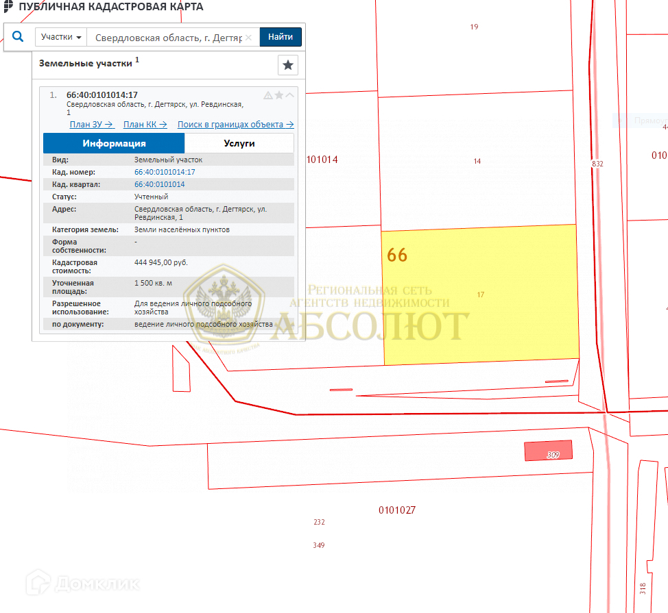
Task: Click the warning triangle icon on result
Action: [x=268, y=95]
